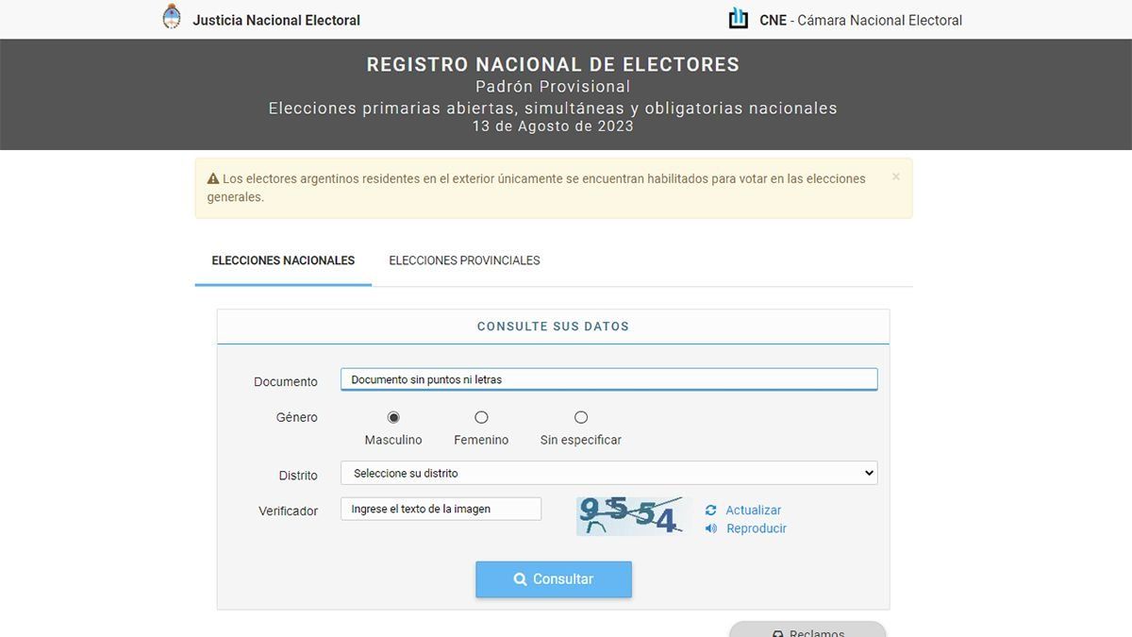
Task: Select the ELECCIONES NACIONALES tab
Action: 283,260
